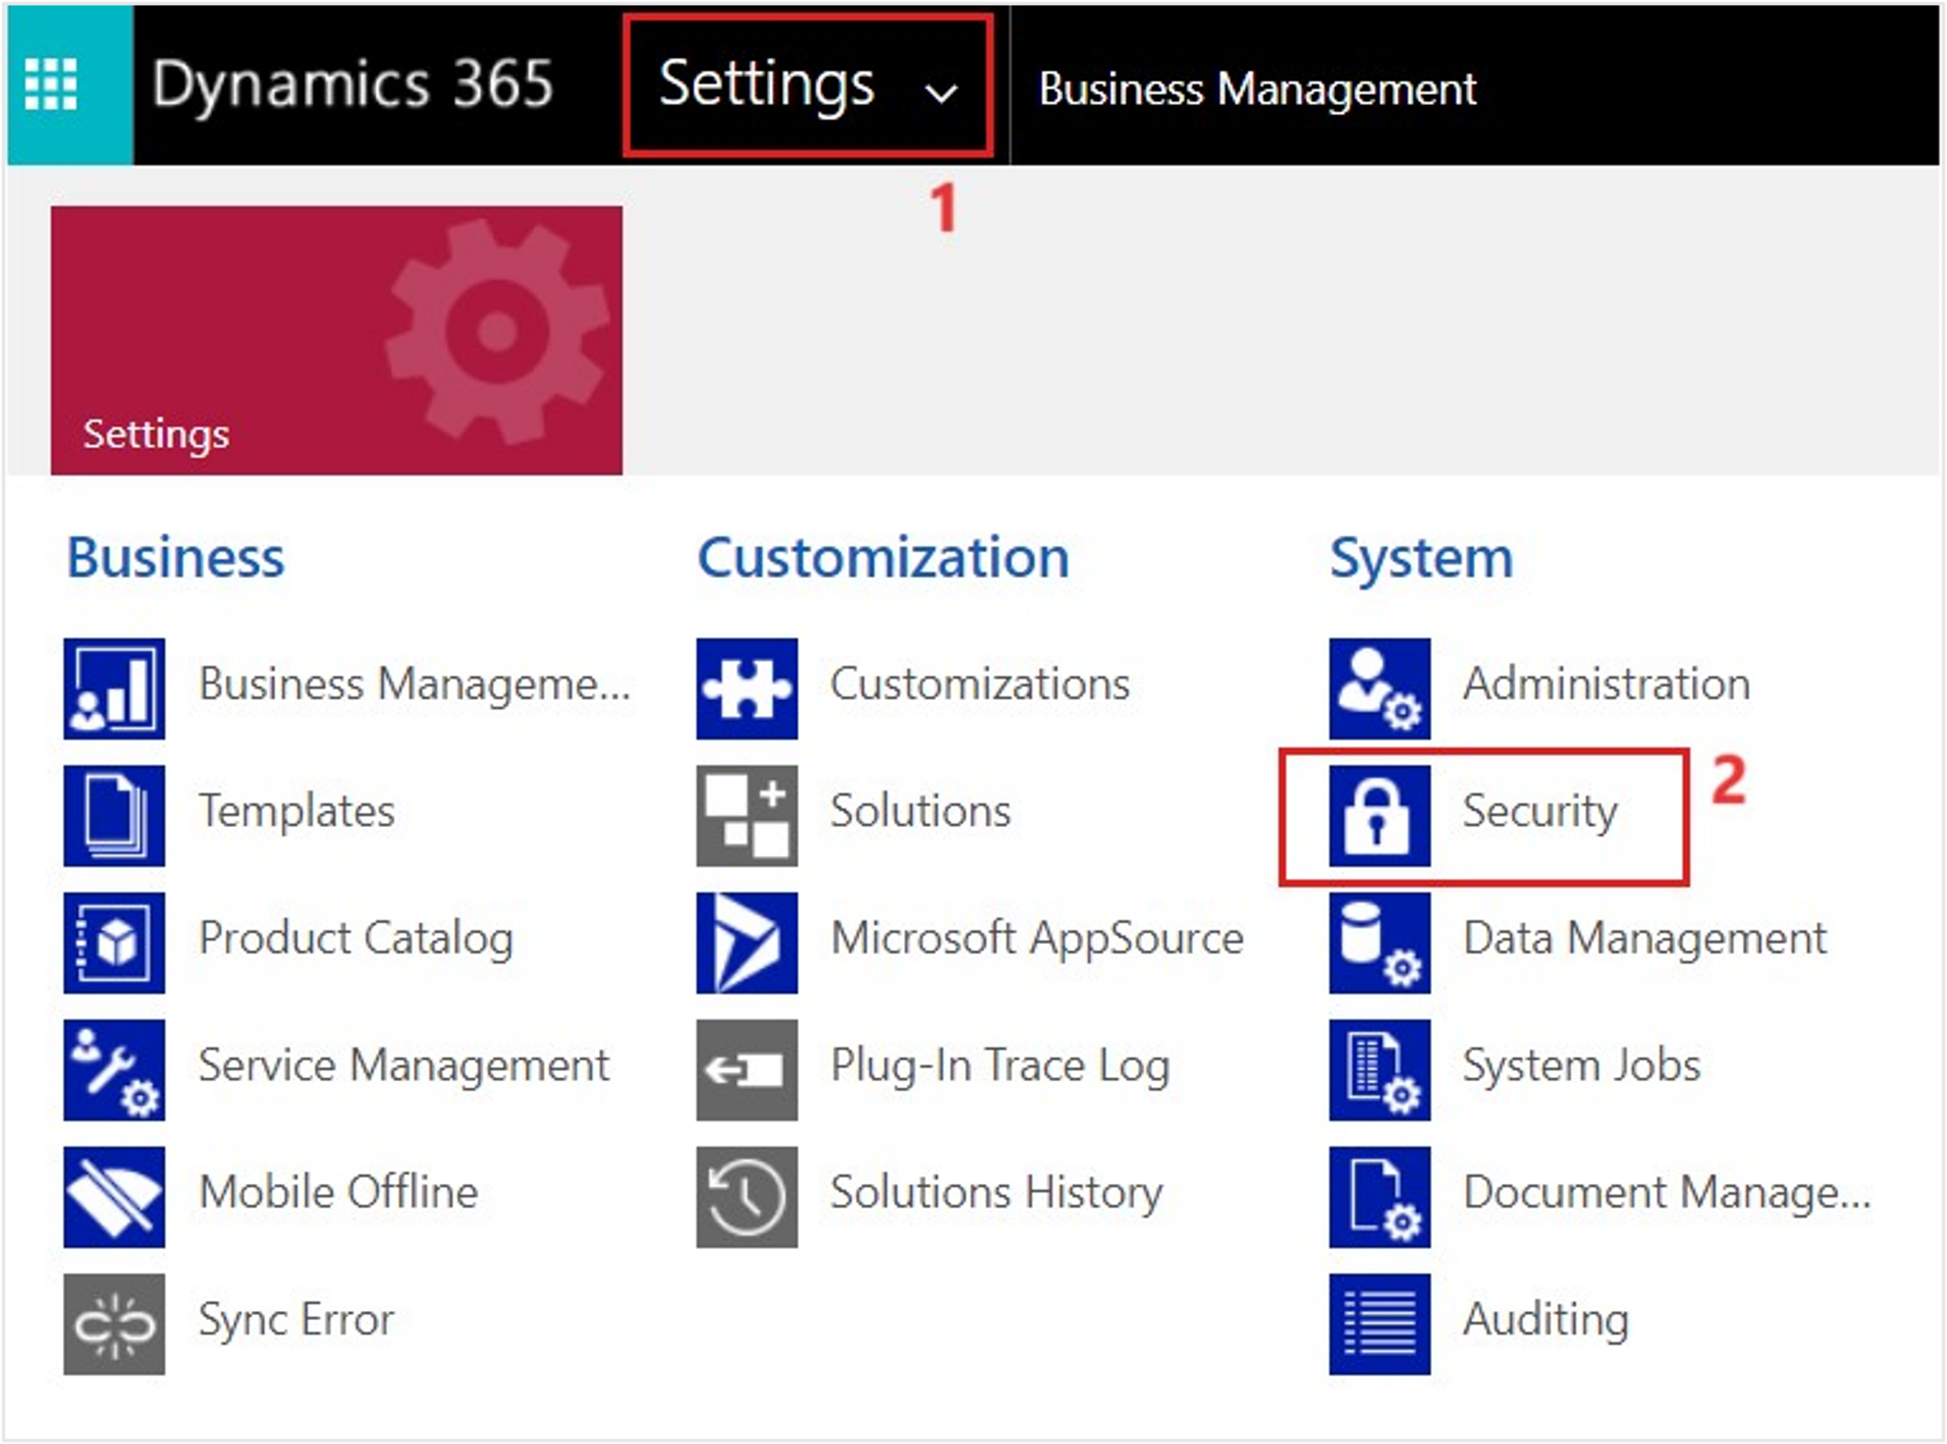Click the Data Management database icon
The image size is (1947, 1444).
click(1380, 942)
